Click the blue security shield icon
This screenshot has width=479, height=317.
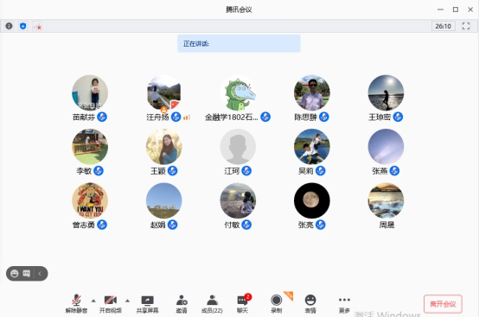(x=22, y=26)
